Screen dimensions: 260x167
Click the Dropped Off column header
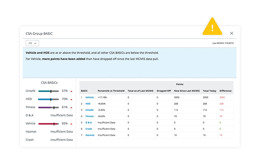point(163,91)
